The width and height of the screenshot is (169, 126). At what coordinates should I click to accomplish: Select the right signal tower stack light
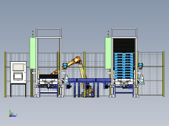(x=108, y=34)
